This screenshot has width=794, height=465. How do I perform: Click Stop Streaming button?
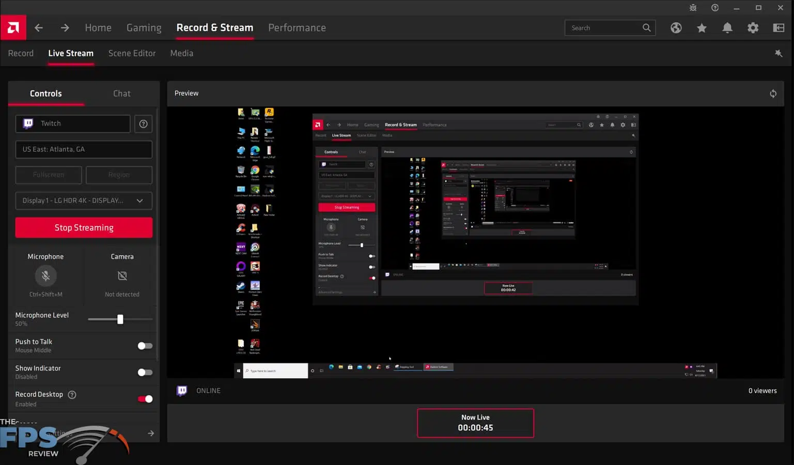coord(84,228)
